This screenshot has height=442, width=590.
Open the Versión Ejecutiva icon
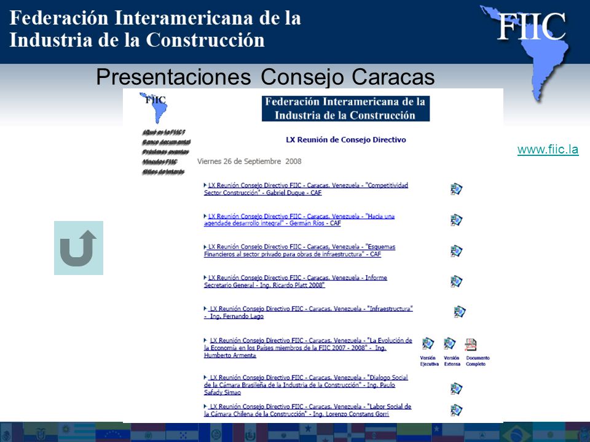(428, 344)
